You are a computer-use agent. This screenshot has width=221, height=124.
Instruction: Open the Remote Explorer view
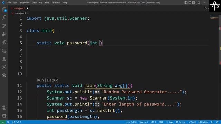[4, 51]
